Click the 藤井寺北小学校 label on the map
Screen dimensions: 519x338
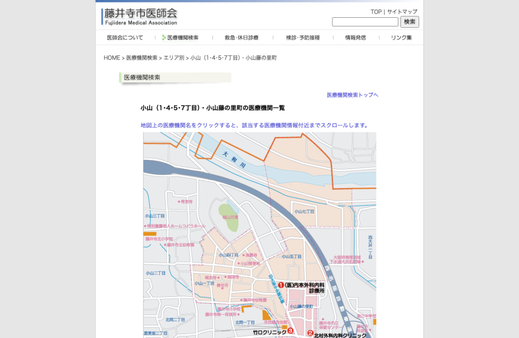(x=159, y=239)
